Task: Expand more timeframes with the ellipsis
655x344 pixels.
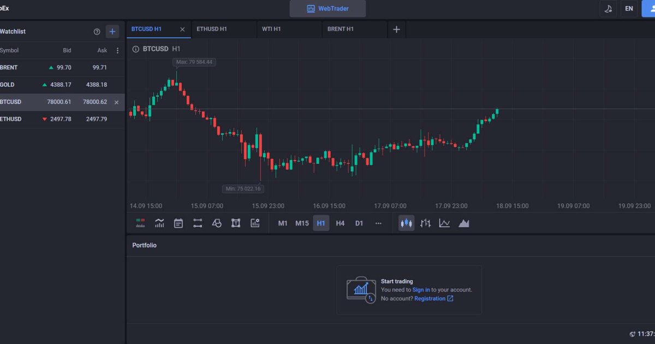Action: [378, 223]
